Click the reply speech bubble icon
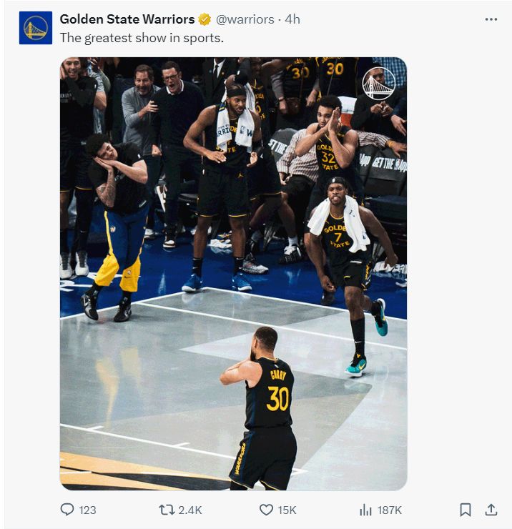This screenshot has width=512, height=529. 67,510
